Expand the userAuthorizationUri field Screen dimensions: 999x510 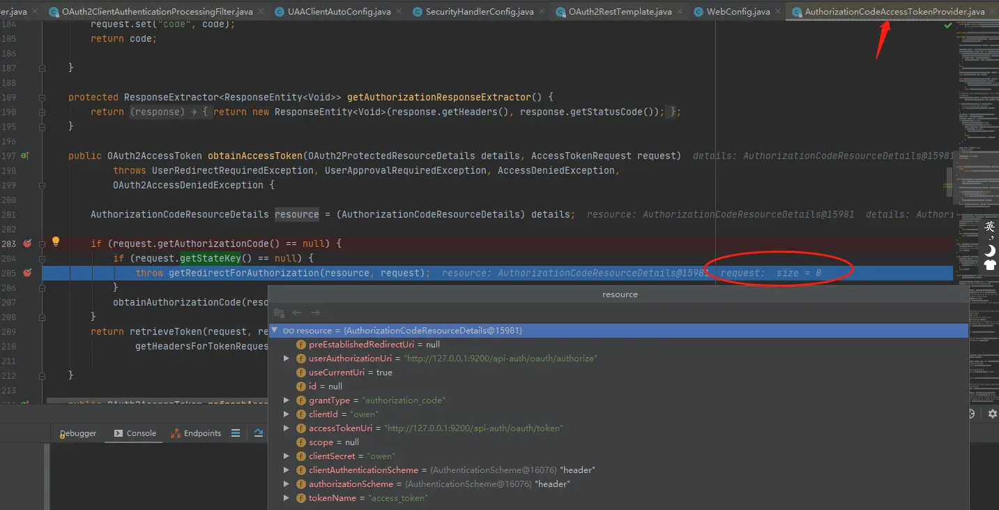pos(287,358)
